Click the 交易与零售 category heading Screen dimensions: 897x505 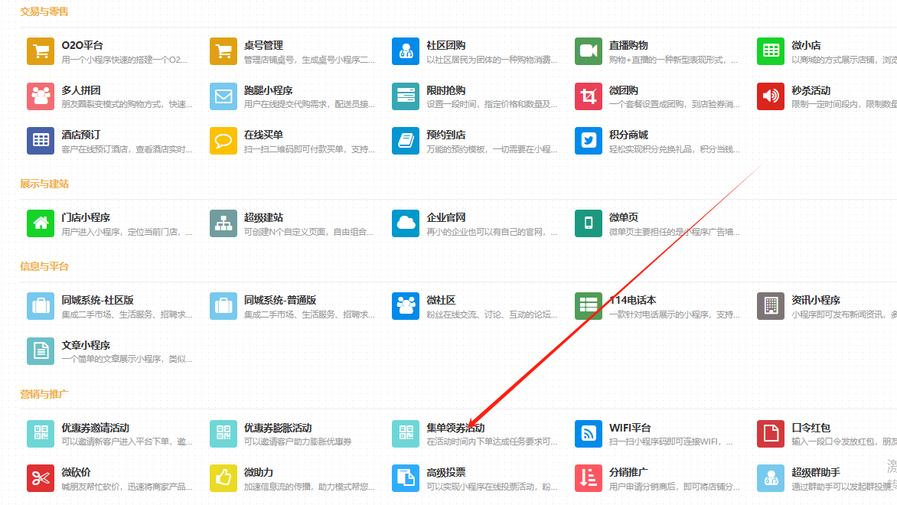(x=44, y=11)
